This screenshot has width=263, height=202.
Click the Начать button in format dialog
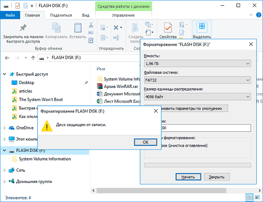click(x=188, y=177)
